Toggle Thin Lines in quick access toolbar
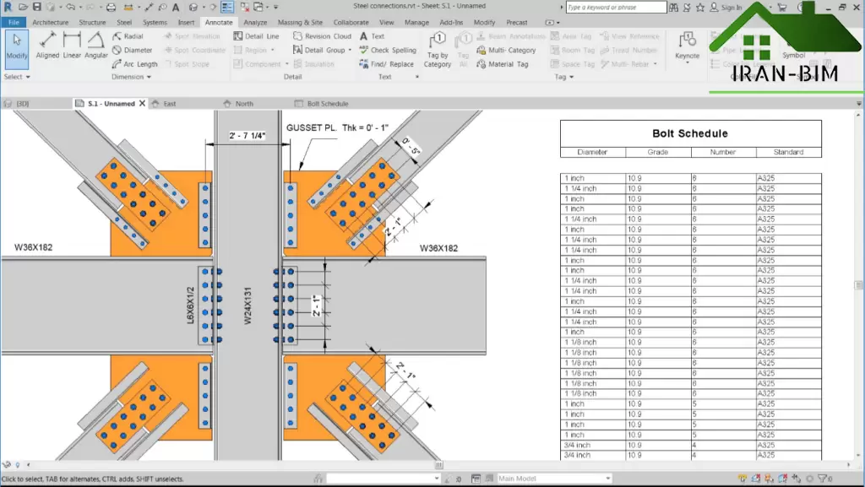This screenshot has width=865, height=487. (x=226, y=8)
